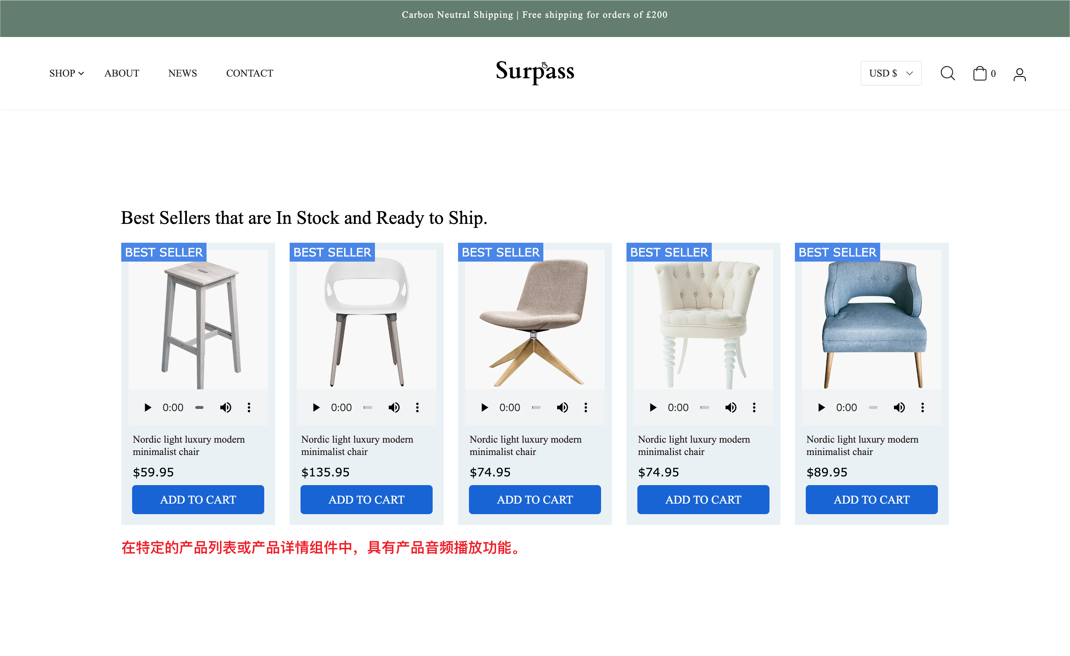
Task: Play audio for the white $135.95 chair
Action: point(316,407)
